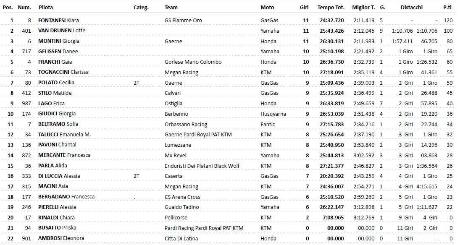Select rider VAN DRUNEN Lotte
Screen dimensions: 460x245
point(61,31)
